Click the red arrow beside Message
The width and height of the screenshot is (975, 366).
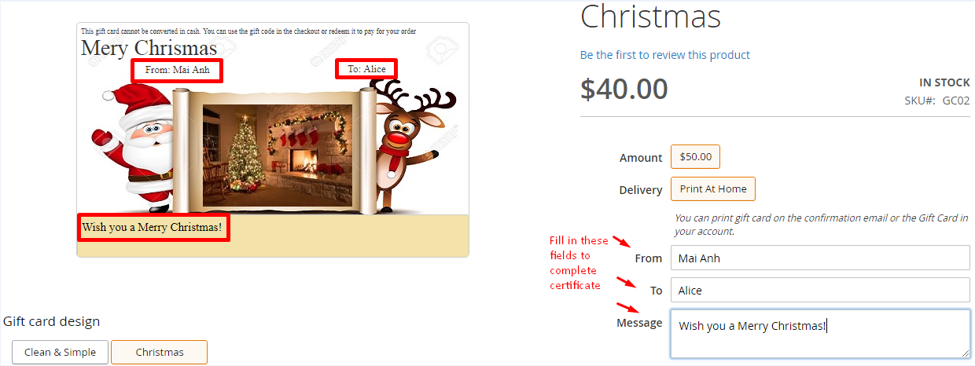(626, 308)
